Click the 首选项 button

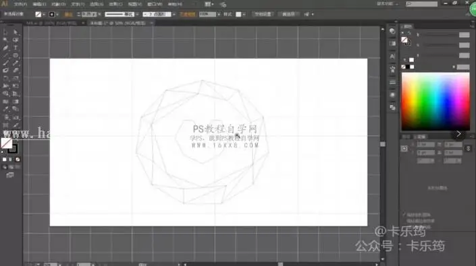click(x=288, y=14)
